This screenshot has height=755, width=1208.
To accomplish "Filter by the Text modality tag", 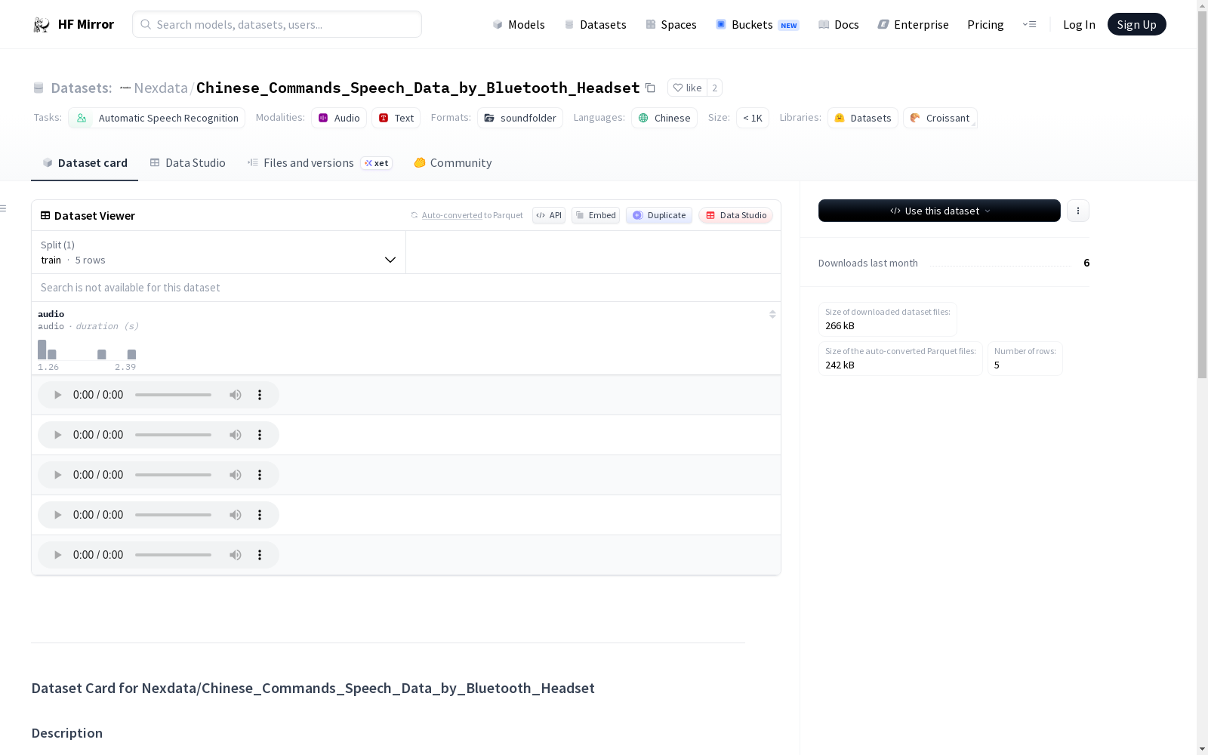I will tap(396, 118).
